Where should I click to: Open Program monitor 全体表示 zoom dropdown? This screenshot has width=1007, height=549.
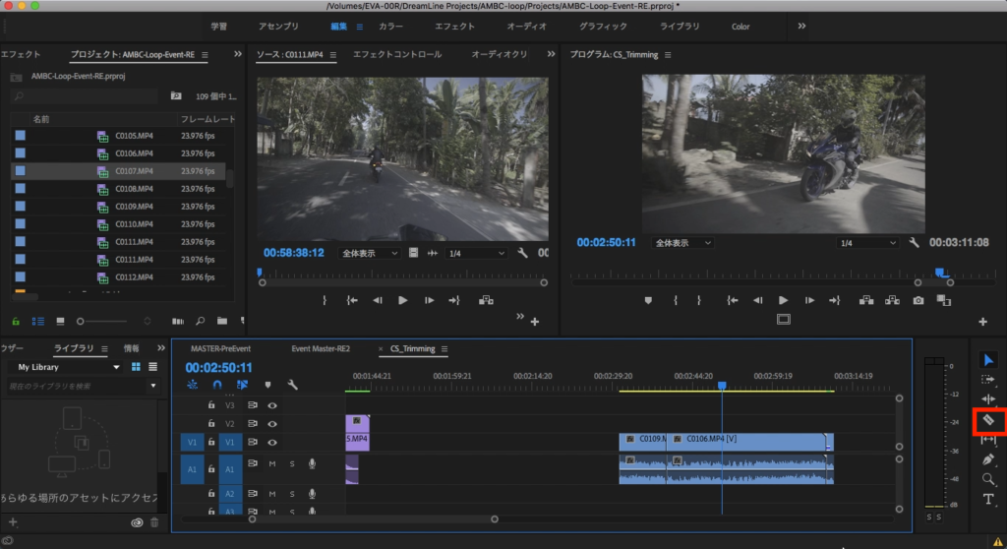pos(683,242)
